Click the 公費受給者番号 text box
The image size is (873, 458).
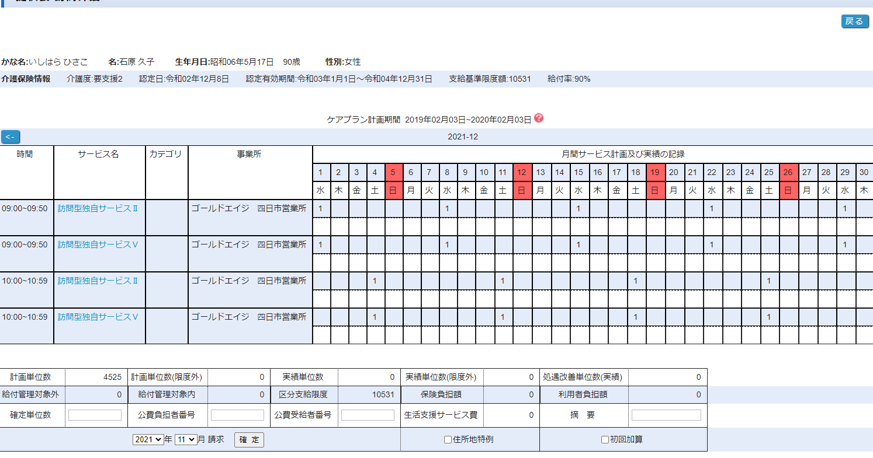(x=368, y=415)
